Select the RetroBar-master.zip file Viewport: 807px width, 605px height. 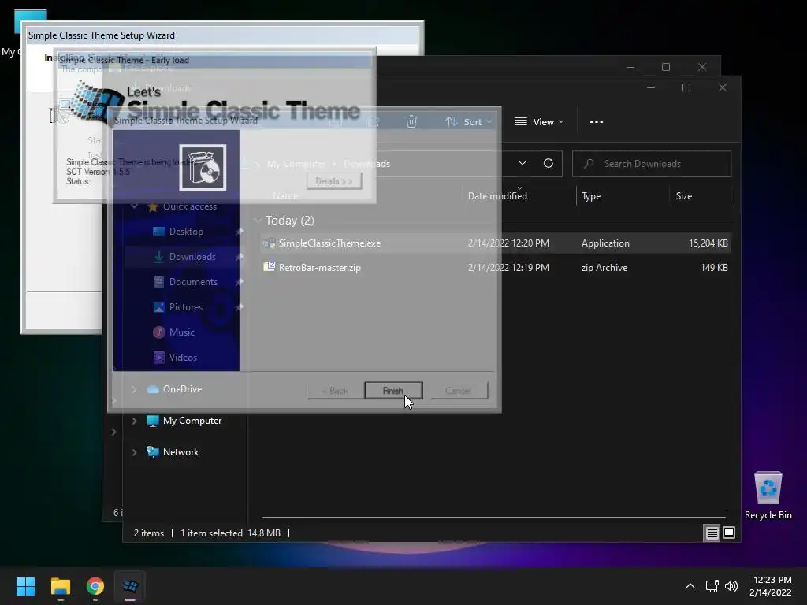(x=496, y=268)
